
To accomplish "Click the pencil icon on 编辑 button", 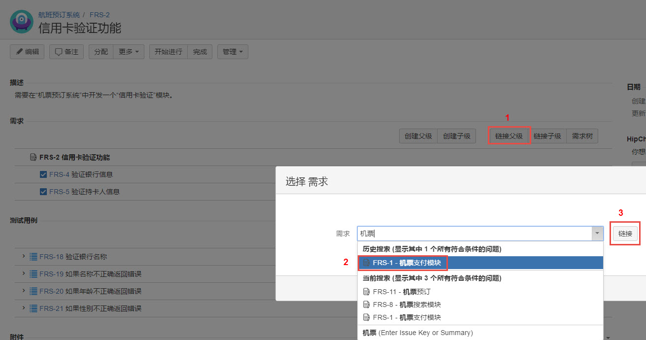I will point(20,52).
